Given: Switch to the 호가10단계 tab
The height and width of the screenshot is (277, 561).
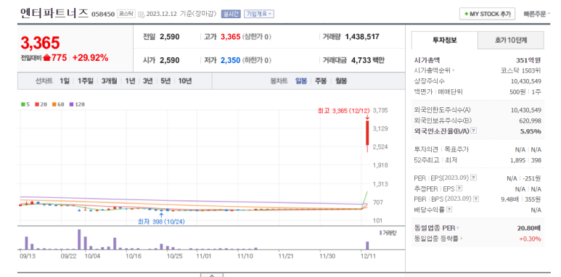Looking at the screenshot, I should tap(510, 40).
